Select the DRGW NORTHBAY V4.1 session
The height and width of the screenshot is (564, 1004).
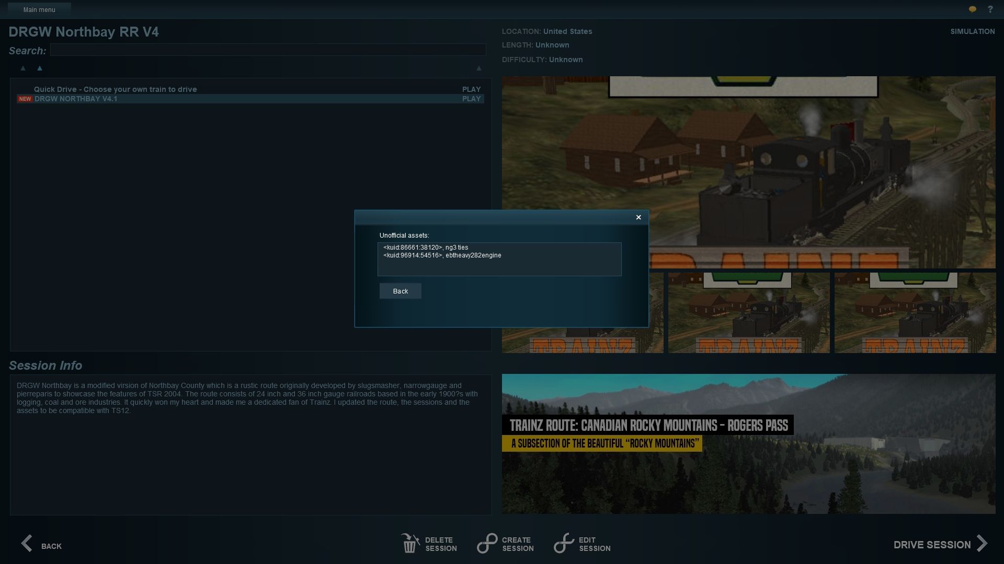pos(76,99)
